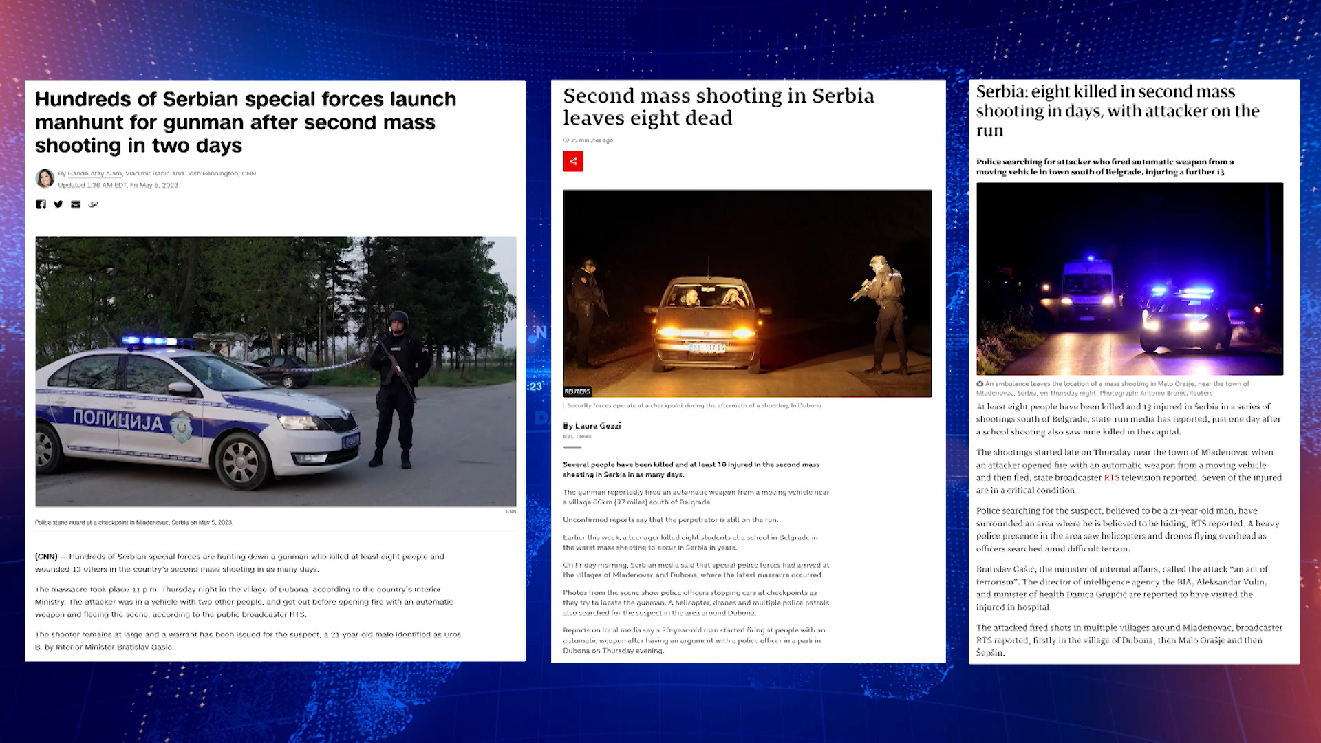The image size is (1321, 743).
Task: Click the red BBC share button
Action: (x=573, y=162)
